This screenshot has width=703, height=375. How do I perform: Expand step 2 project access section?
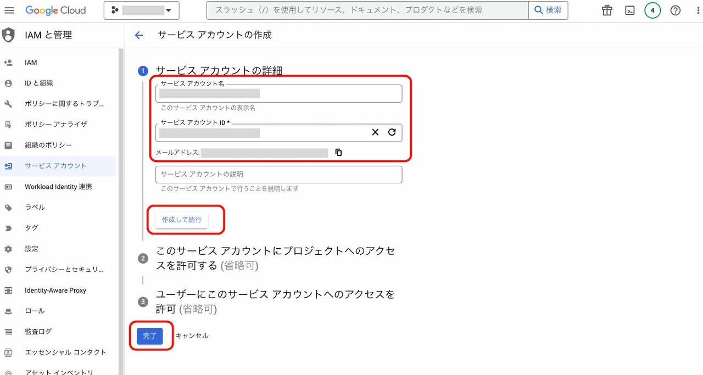[276, 259]
